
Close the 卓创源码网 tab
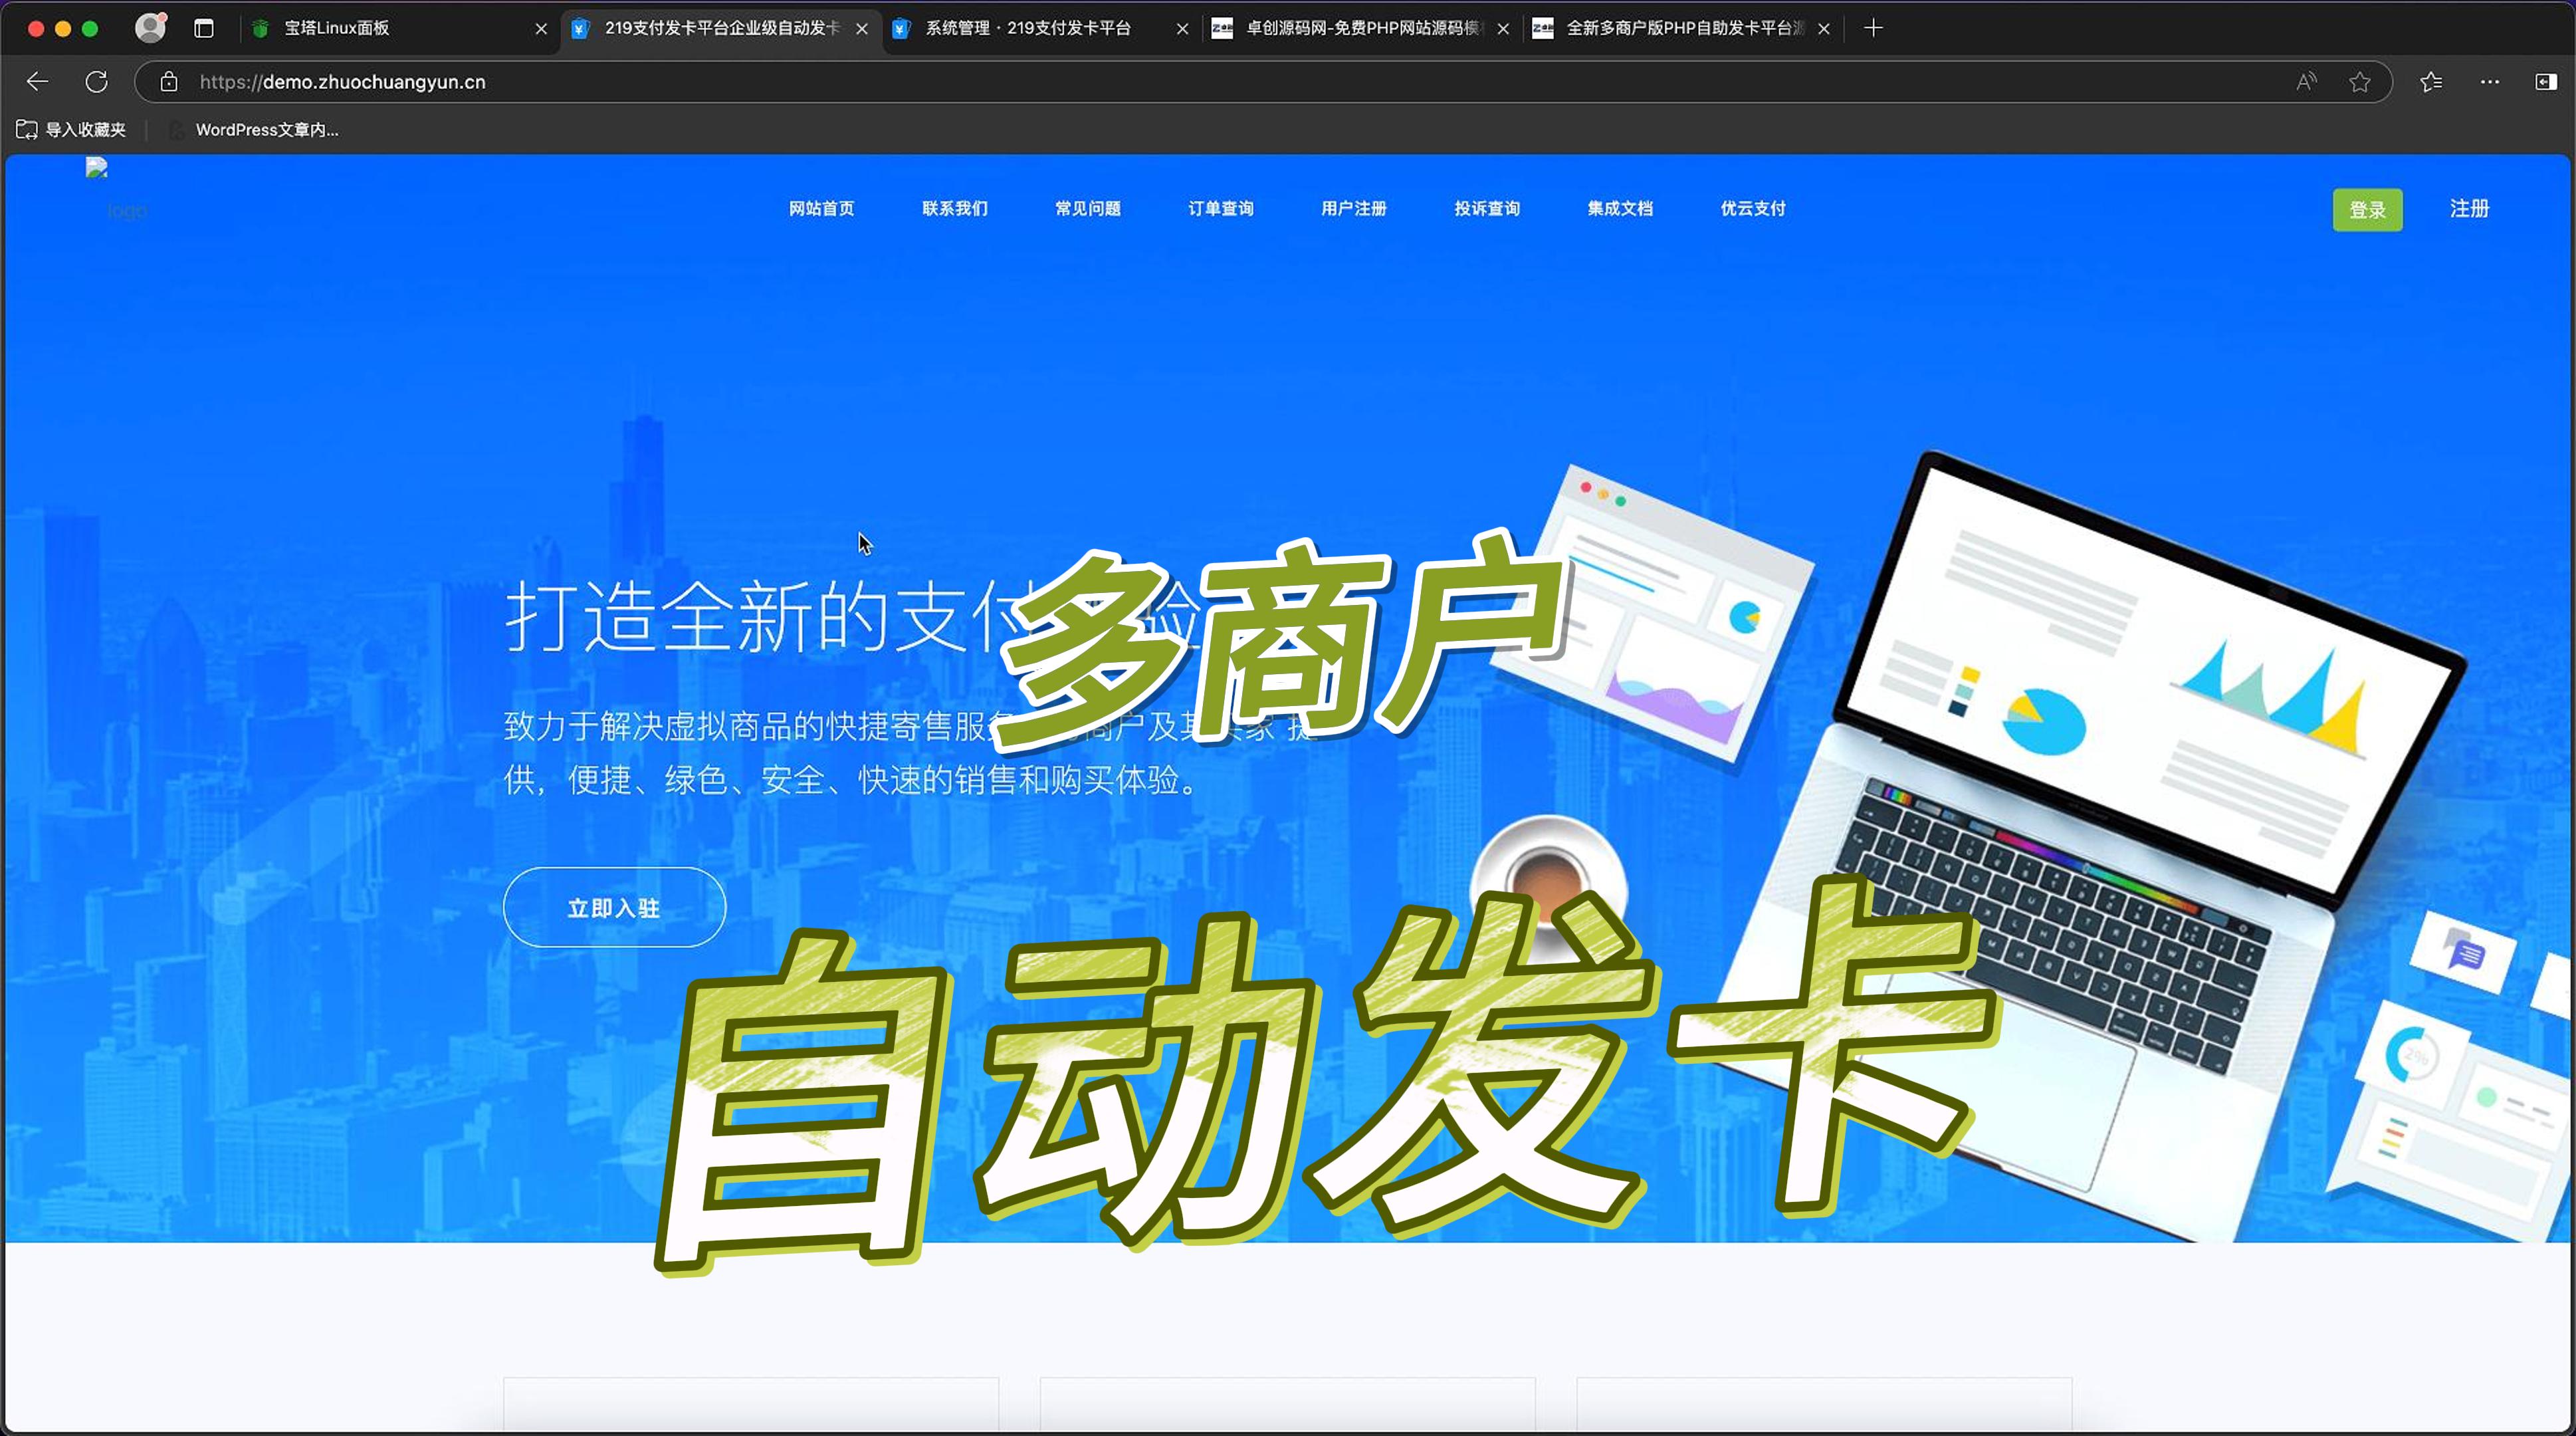1503,29
